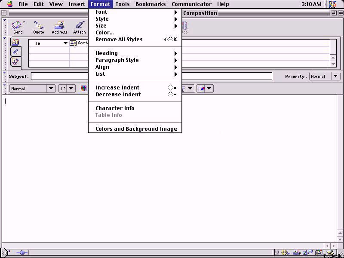Open the Communicator menu

pyautogui.click(x=191, y=4)
